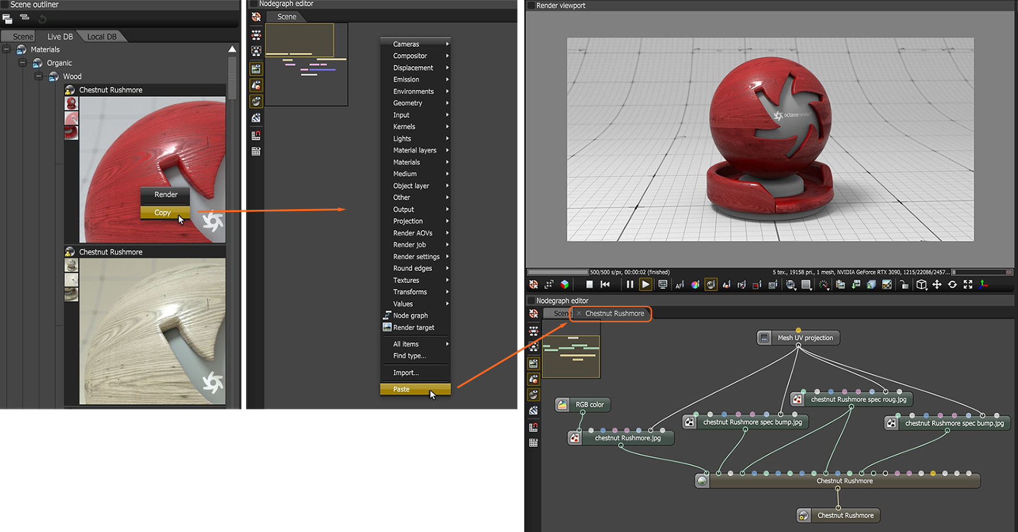Stop the render with the square stop button
This screenshot has height=532, width=1018.
pyautogui.click(x=589, y=284)
